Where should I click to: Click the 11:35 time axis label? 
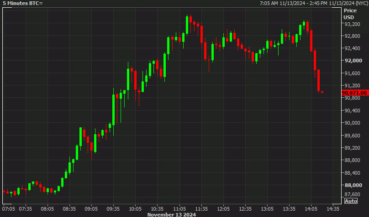click(201, 209)
